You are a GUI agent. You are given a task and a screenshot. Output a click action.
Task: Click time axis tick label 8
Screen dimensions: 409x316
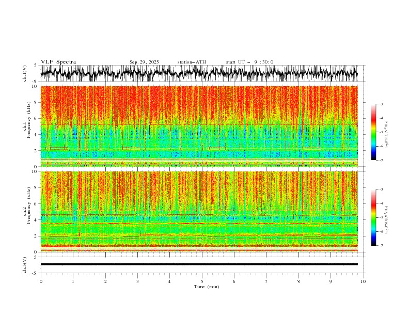[298, 281]
